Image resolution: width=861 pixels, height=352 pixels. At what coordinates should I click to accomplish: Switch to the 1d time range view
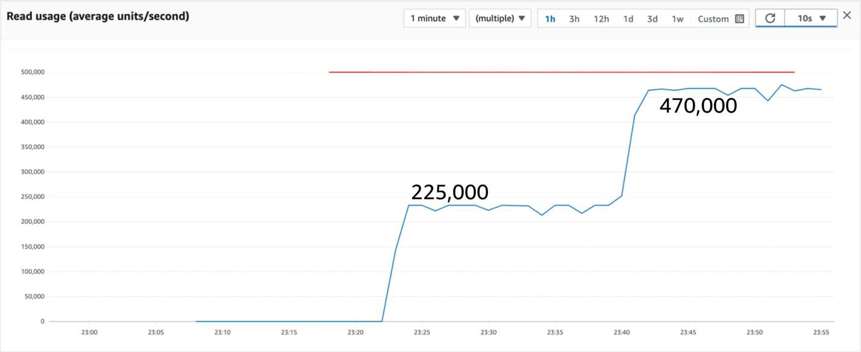(628, 19)
